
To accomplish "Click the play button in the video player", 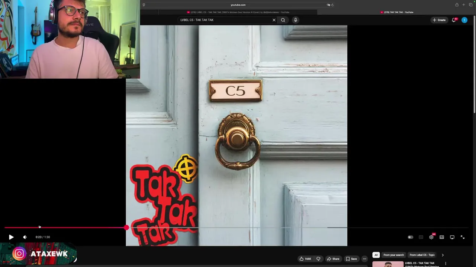I will coord(11,237).
